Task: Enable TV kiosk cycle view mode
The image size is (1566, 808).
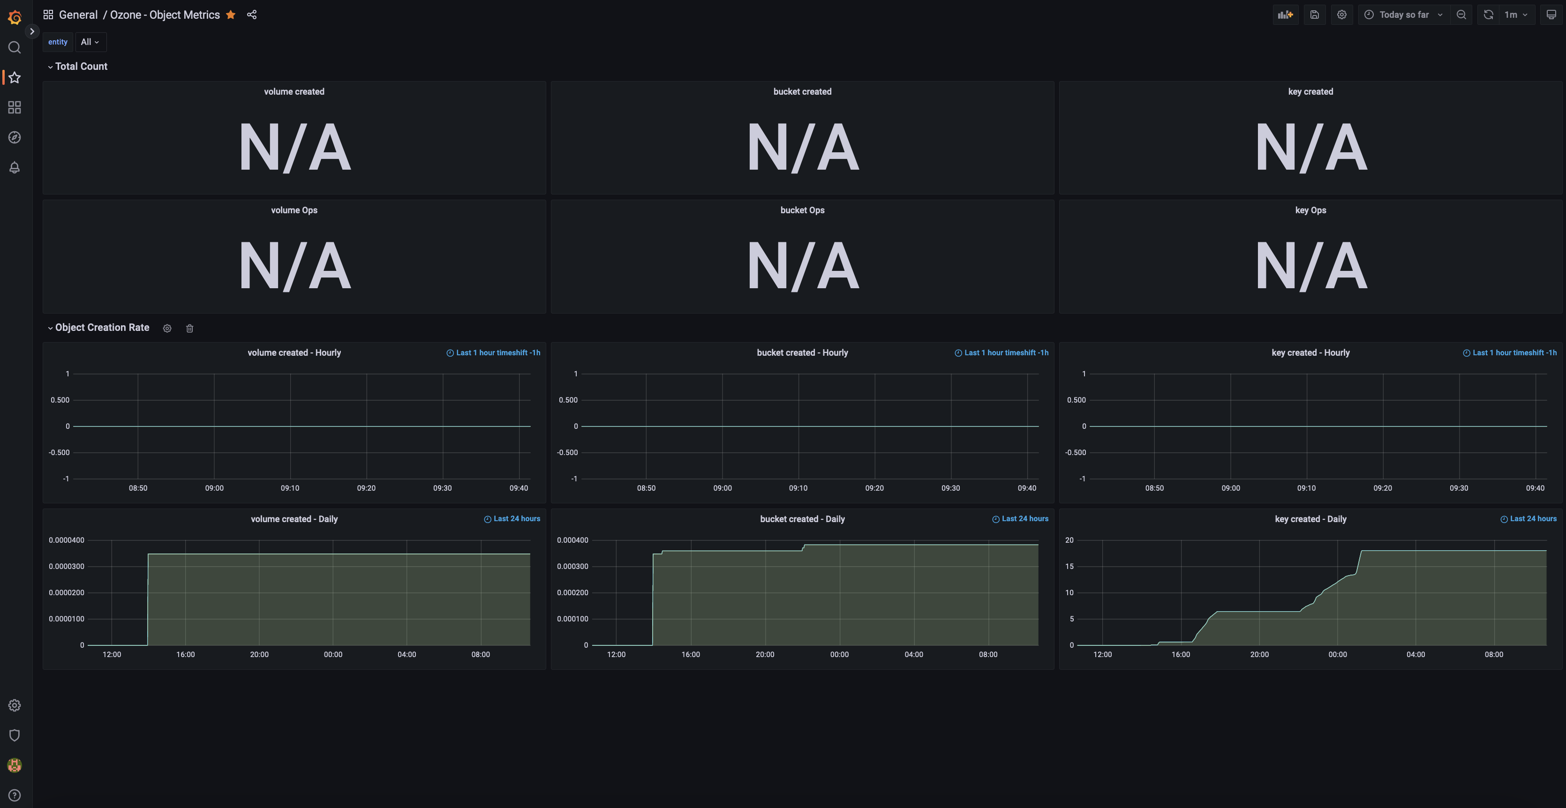Action: point(1551,14)
